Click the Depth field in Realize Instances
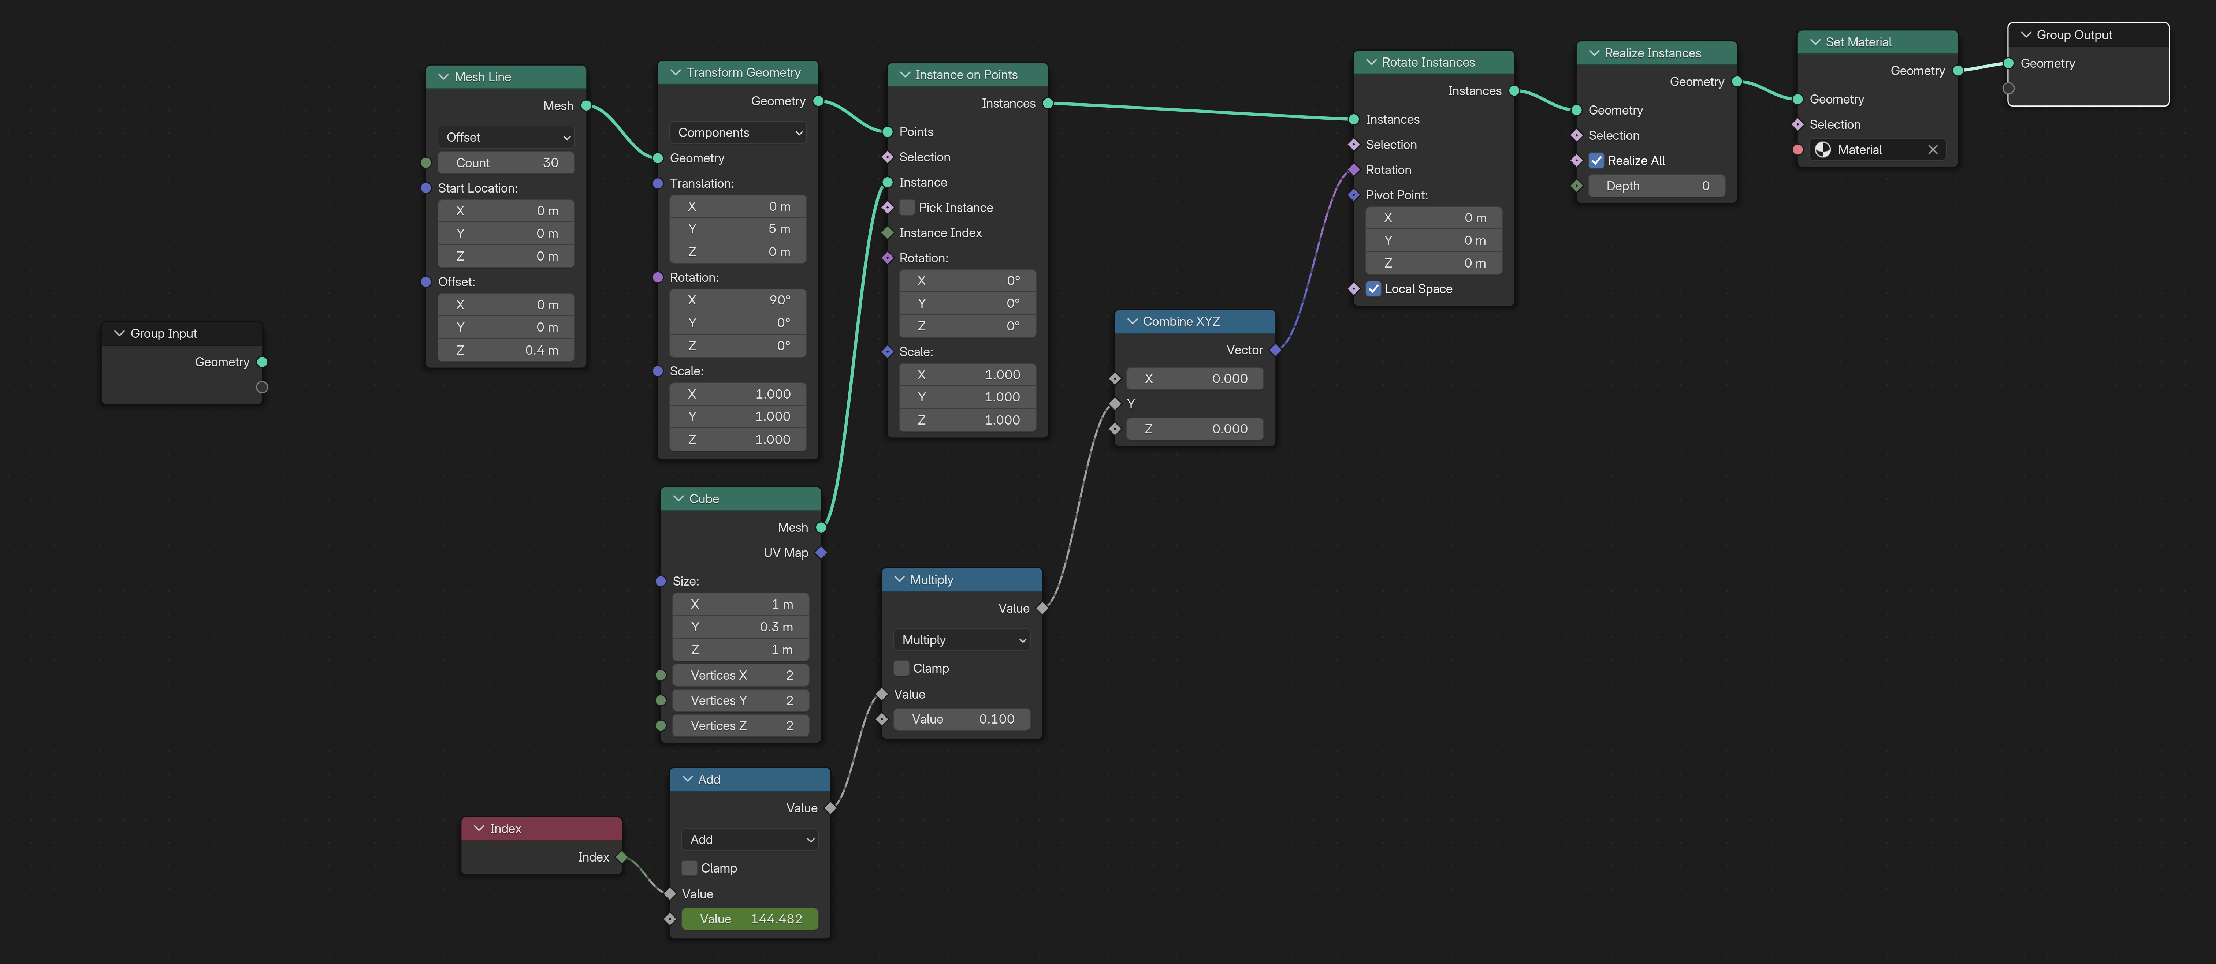Viewport: 2216px width, 964px height. coord(1657,187)
